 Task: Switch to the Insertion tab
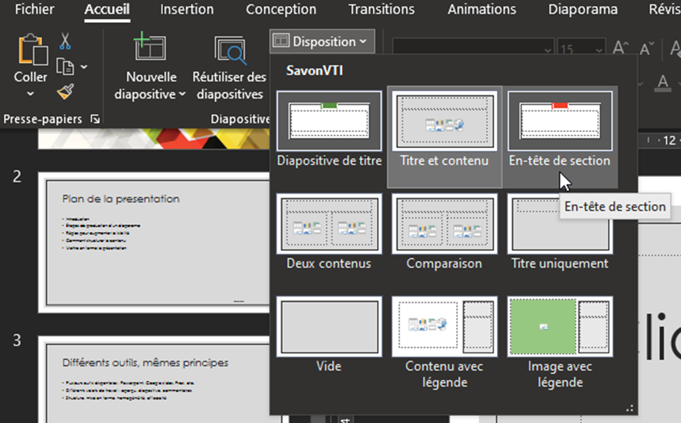pos(186,10)
